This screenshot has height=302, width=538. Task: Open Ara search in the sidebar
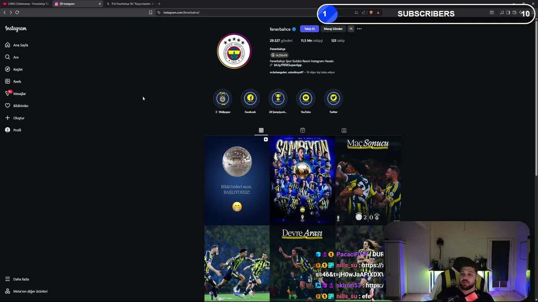[12, 57]
